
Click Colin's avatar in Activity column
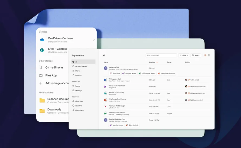[186, 80]
